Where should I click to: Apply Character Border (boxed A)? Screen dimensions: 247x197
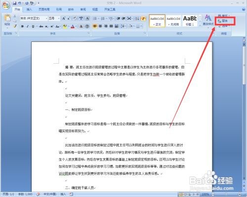pyautogui.click(x=87, y=18)
